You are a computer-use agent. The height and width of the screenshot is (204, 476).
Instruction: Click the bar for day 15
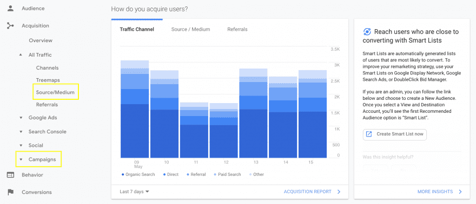(x=313, y=114)
